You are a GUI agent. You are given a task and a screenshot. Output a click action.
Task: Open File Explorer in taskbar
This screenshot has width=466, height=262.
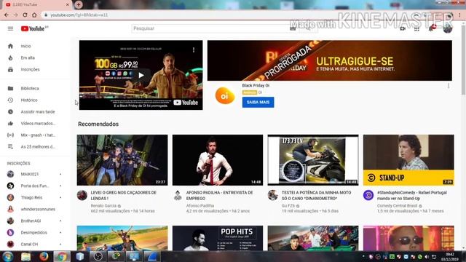[26, 256]
